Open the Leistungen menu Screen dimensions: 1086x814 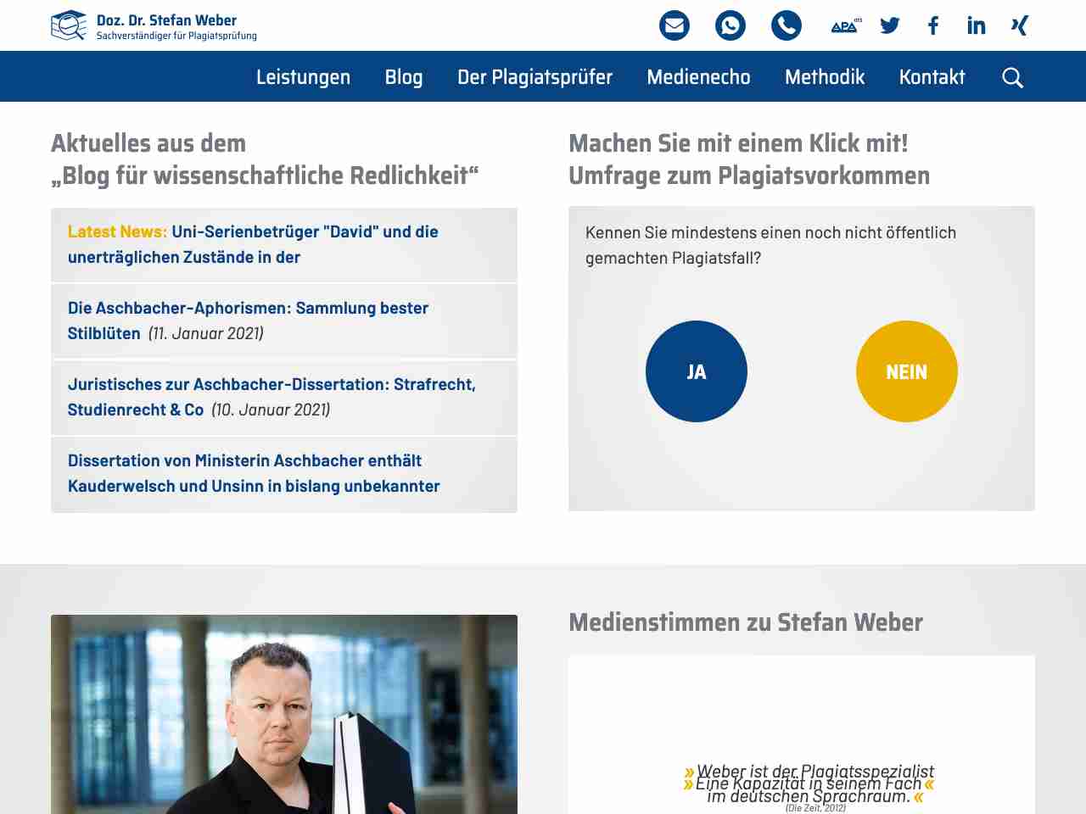(x=303, y=77)
